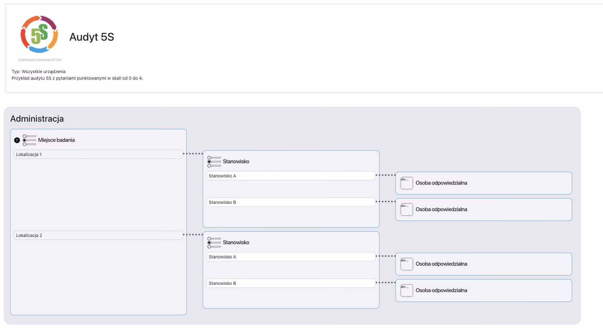Click the Administracja section heading
The height and width of the screenshot is (329, 603).
click(x=37, y=119)
